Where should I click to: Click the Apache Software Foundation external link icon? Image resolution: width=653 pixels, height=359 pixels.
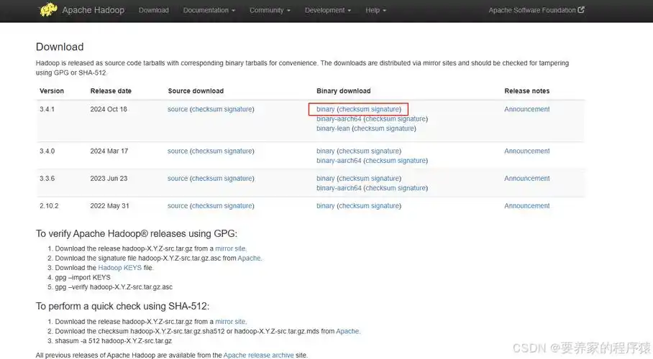[581, 9]
